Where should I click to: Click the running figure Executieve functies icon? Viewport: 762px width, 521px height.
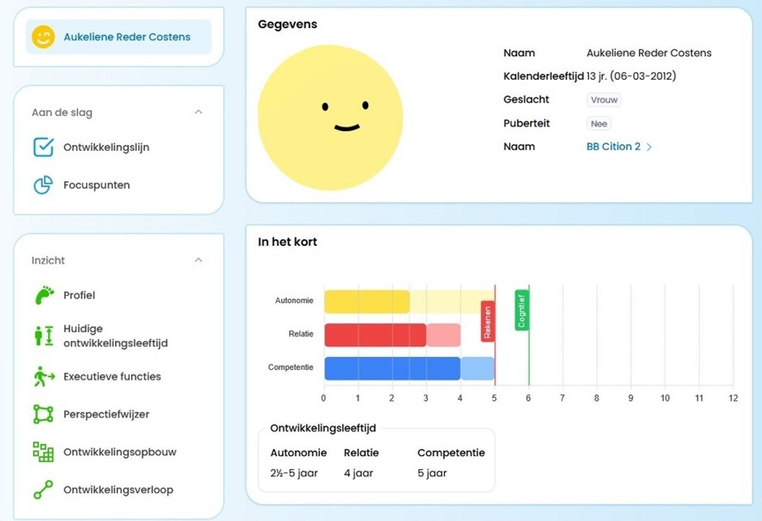click(43, 377)
